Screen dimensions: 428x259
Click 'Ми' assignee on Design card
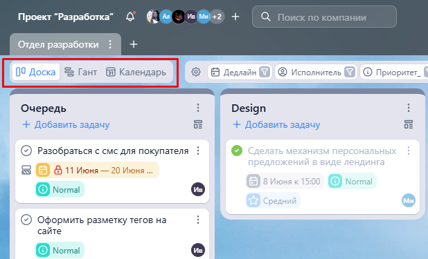click(409, 201)
